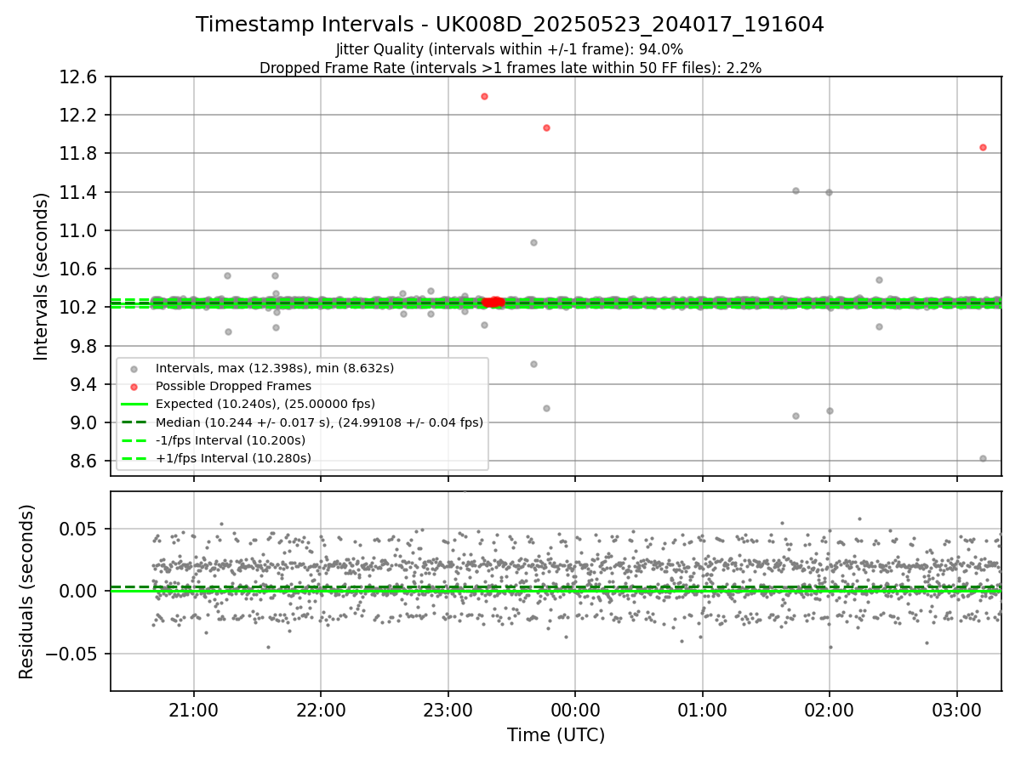Image resolution: width=1021 pixels, height=765 pixels.
Task: Click the gray interval point near 9.15s before 00:00
Action: point(546,408)
